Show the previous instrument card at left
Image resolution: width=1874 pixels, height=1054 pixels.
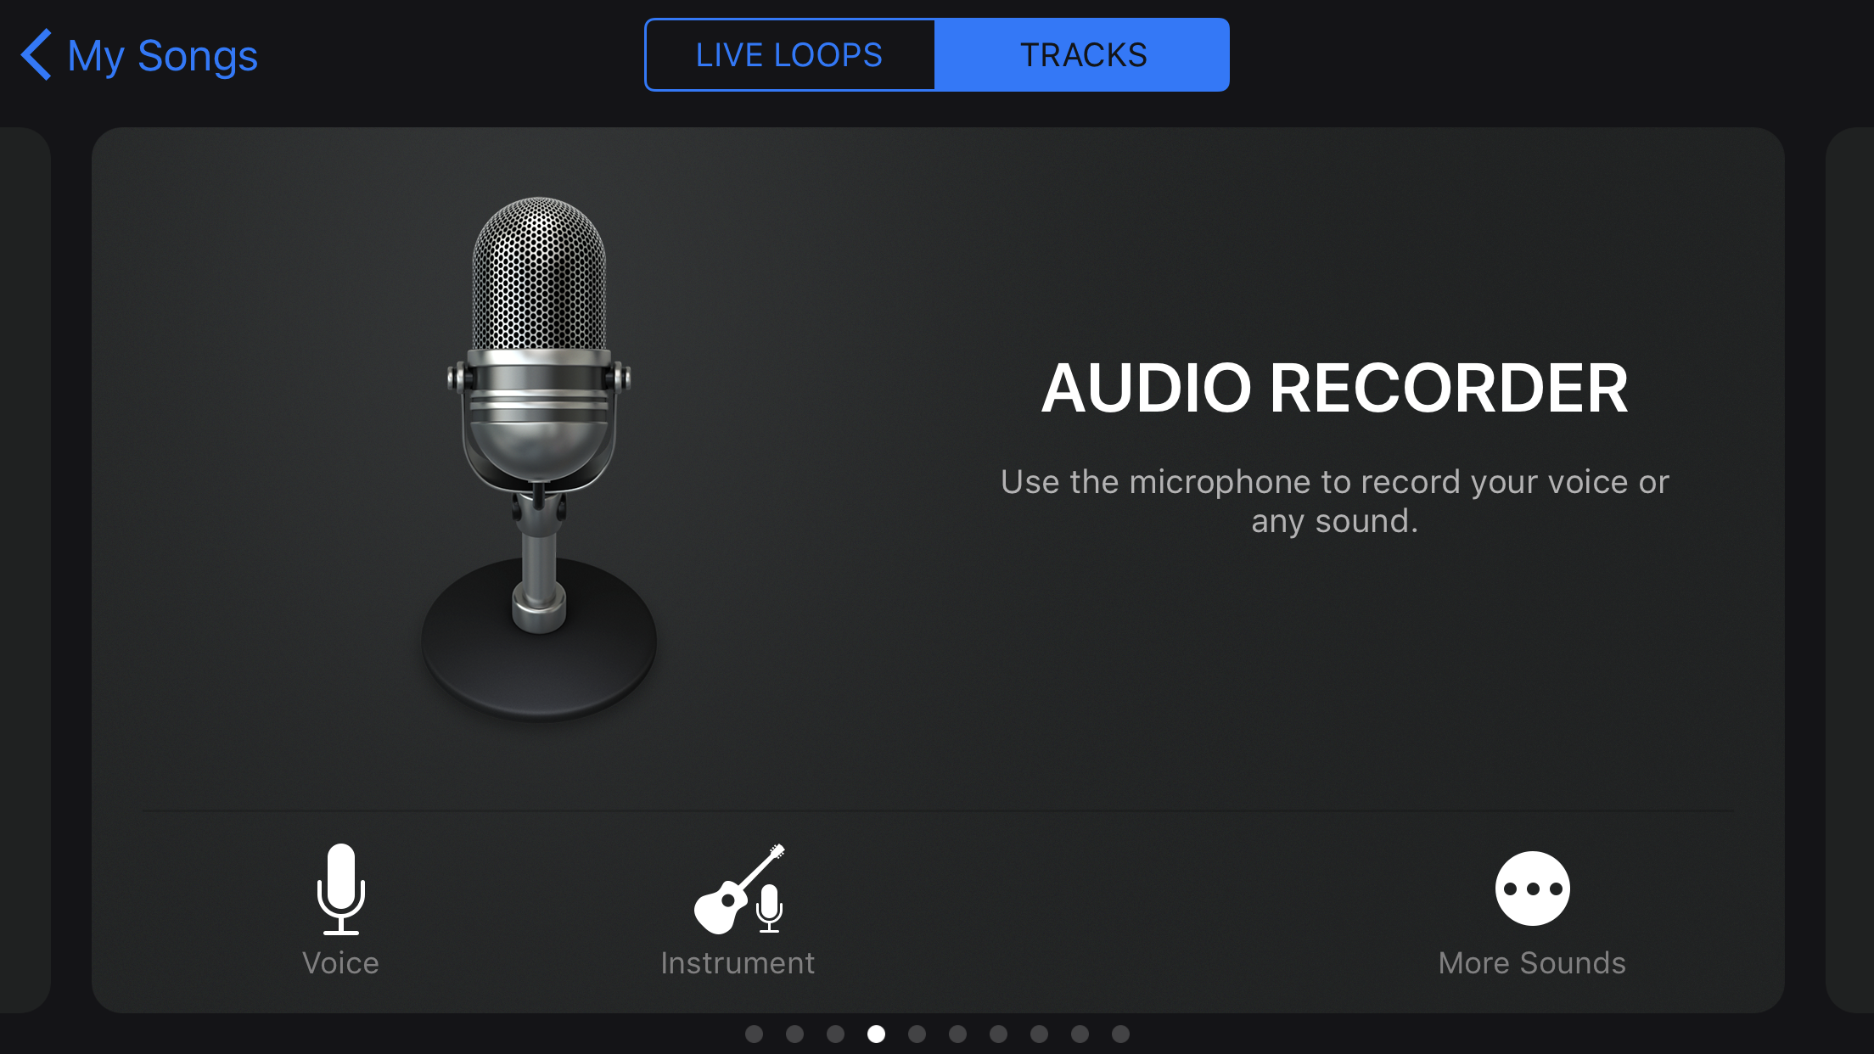click(x=24, y=569)
